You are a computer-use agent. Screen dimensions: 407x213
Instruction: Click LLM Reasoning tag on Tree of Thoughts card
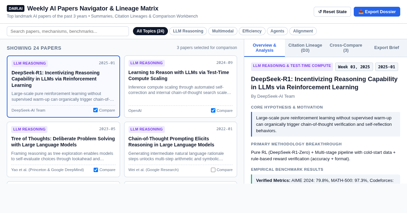tap(30, 129)
